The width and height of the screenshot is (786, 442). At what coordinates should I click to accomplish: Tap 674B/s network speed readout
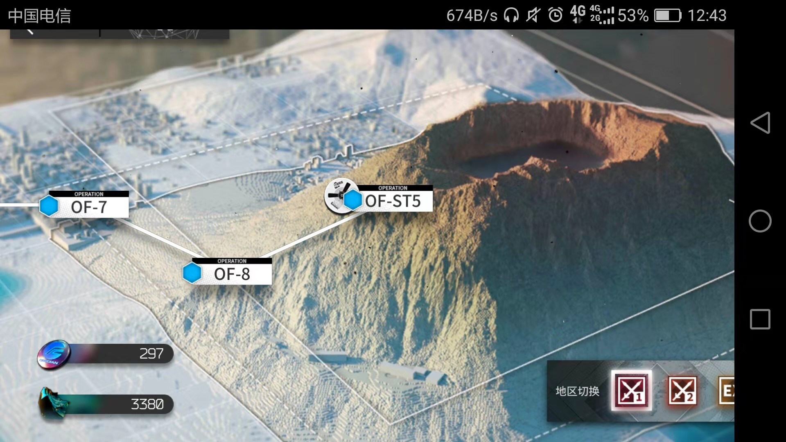click(x=472, y=16)
